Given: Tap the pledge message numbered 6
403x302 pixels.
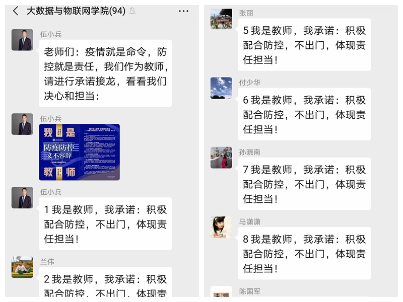Looking at the screenshot, I should (x=304, y=114).
